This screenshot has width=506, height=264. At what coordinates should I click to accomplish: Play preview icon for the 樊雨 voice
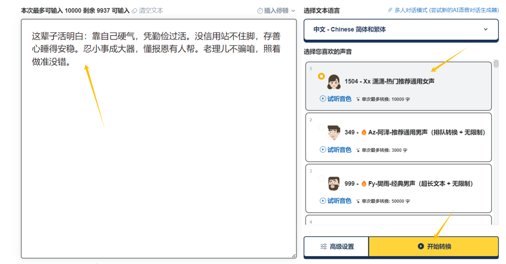click(x=323, y=200)
